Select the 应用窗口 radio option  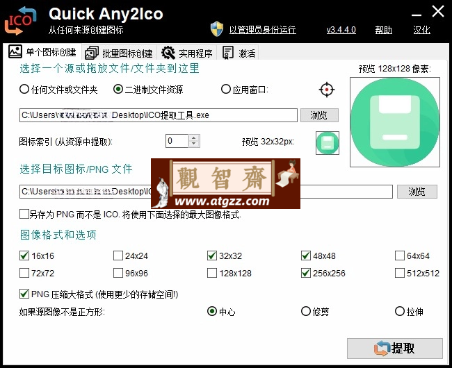(x=245, y=90)
